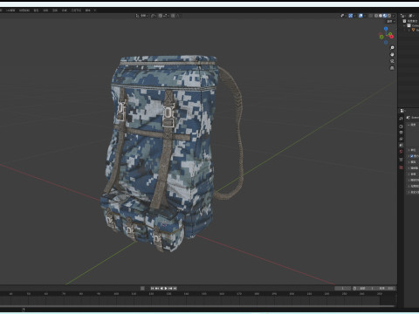Toggle X-ray mode in viewport header

370,16
